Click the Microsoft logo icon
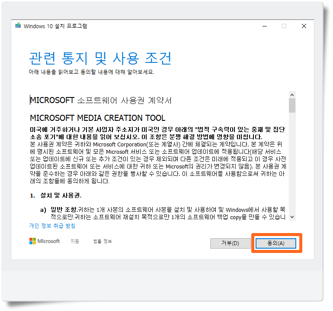 (x=33, y=241)
